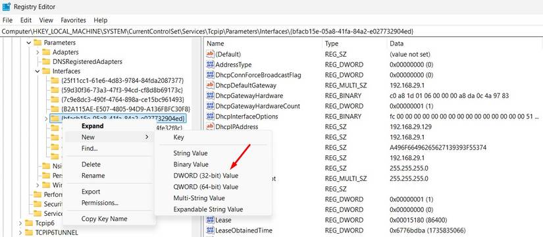Click the (Default) string value icon
This screenshot has width=543, height=237.
click(x=210, y=54)
